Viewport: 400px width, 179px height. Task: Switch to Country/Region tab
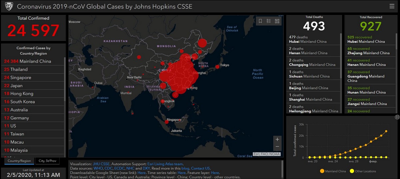(19, 161)
